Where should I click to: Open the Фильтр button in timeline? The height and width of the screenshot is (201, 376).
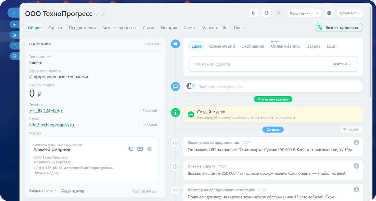pos(351,130)
